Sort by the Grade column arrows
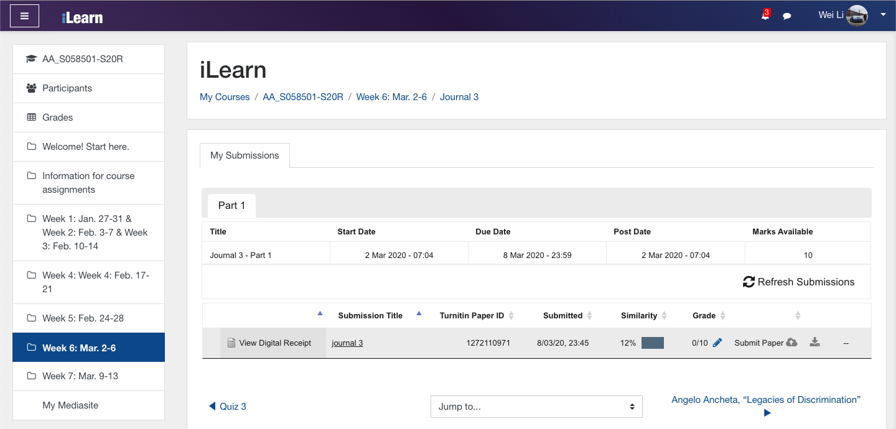The width and height of the screenshot is (896, 429). pyautogui.click(x=722, y=316)
